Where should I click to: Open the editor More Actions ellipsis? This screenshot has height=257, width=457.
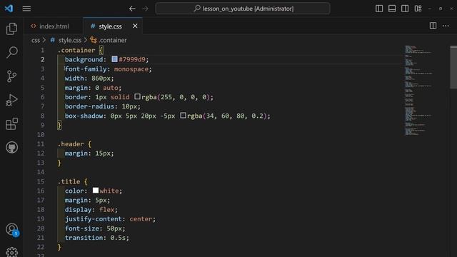click(446, 26)
